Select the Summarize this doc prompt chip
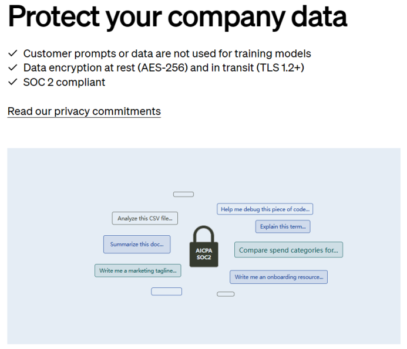This screenshot has height=349, width=407. [x=137, y=244]
